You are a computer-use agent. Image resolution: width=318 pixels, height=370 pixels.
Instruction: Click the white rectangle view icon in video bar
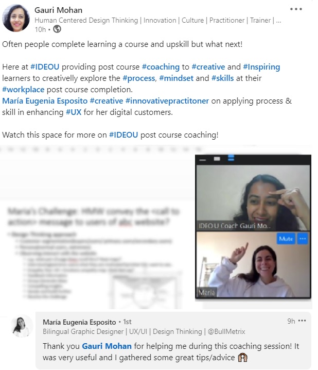click(217, 159)
